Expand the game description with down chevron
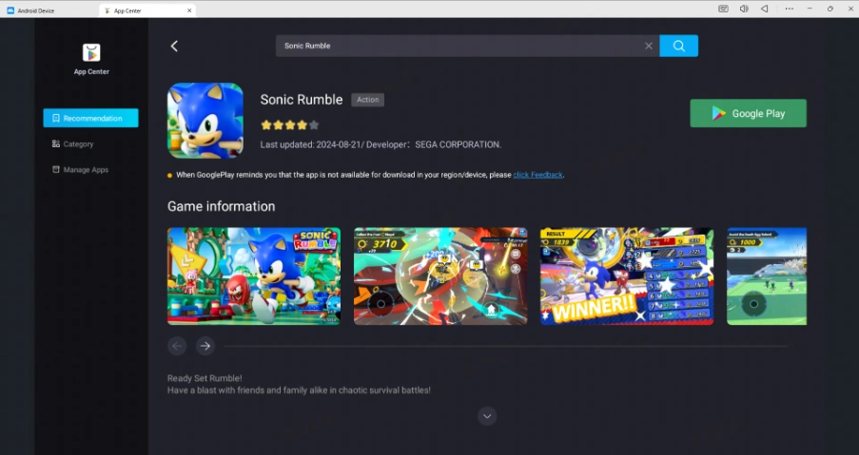This screenshot has width=859, height=455. pos(487,416)
